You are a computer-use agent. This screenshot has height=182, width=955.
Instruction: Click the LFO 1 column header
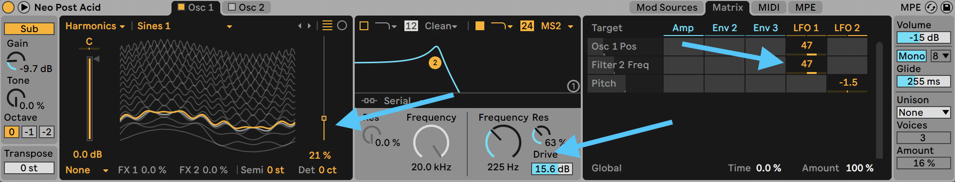pos(806,28)
